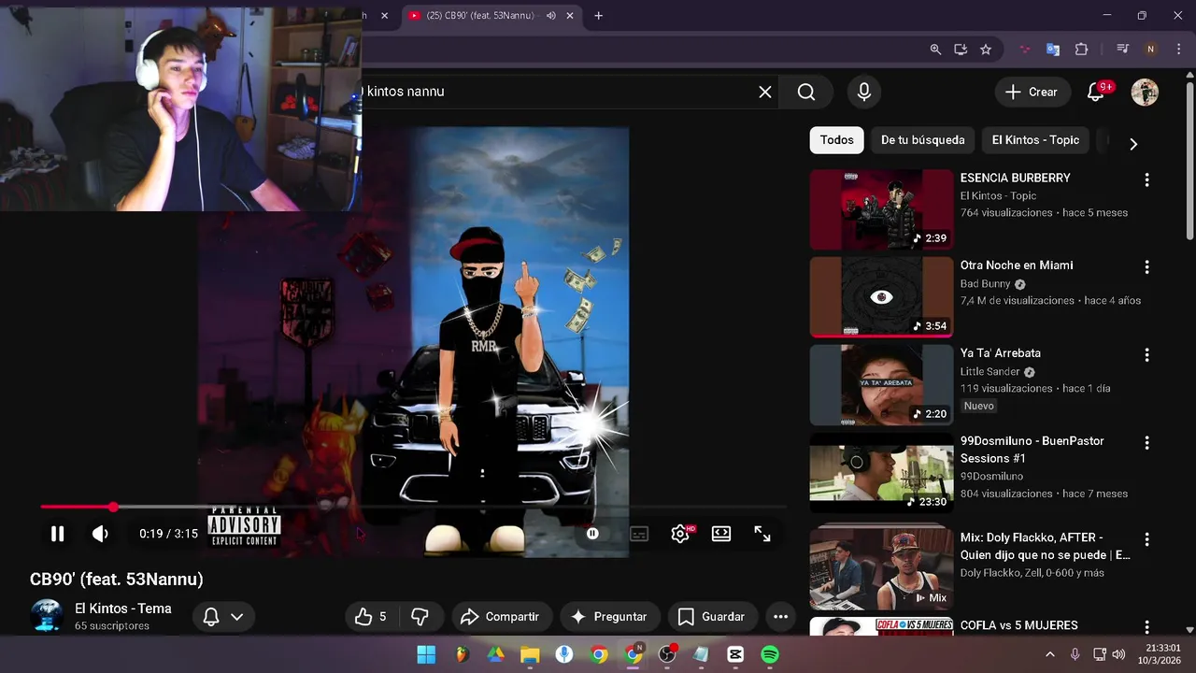Mute the video volume icon
This screenshot has width=1196, height=673.
[x=100, y=534]
